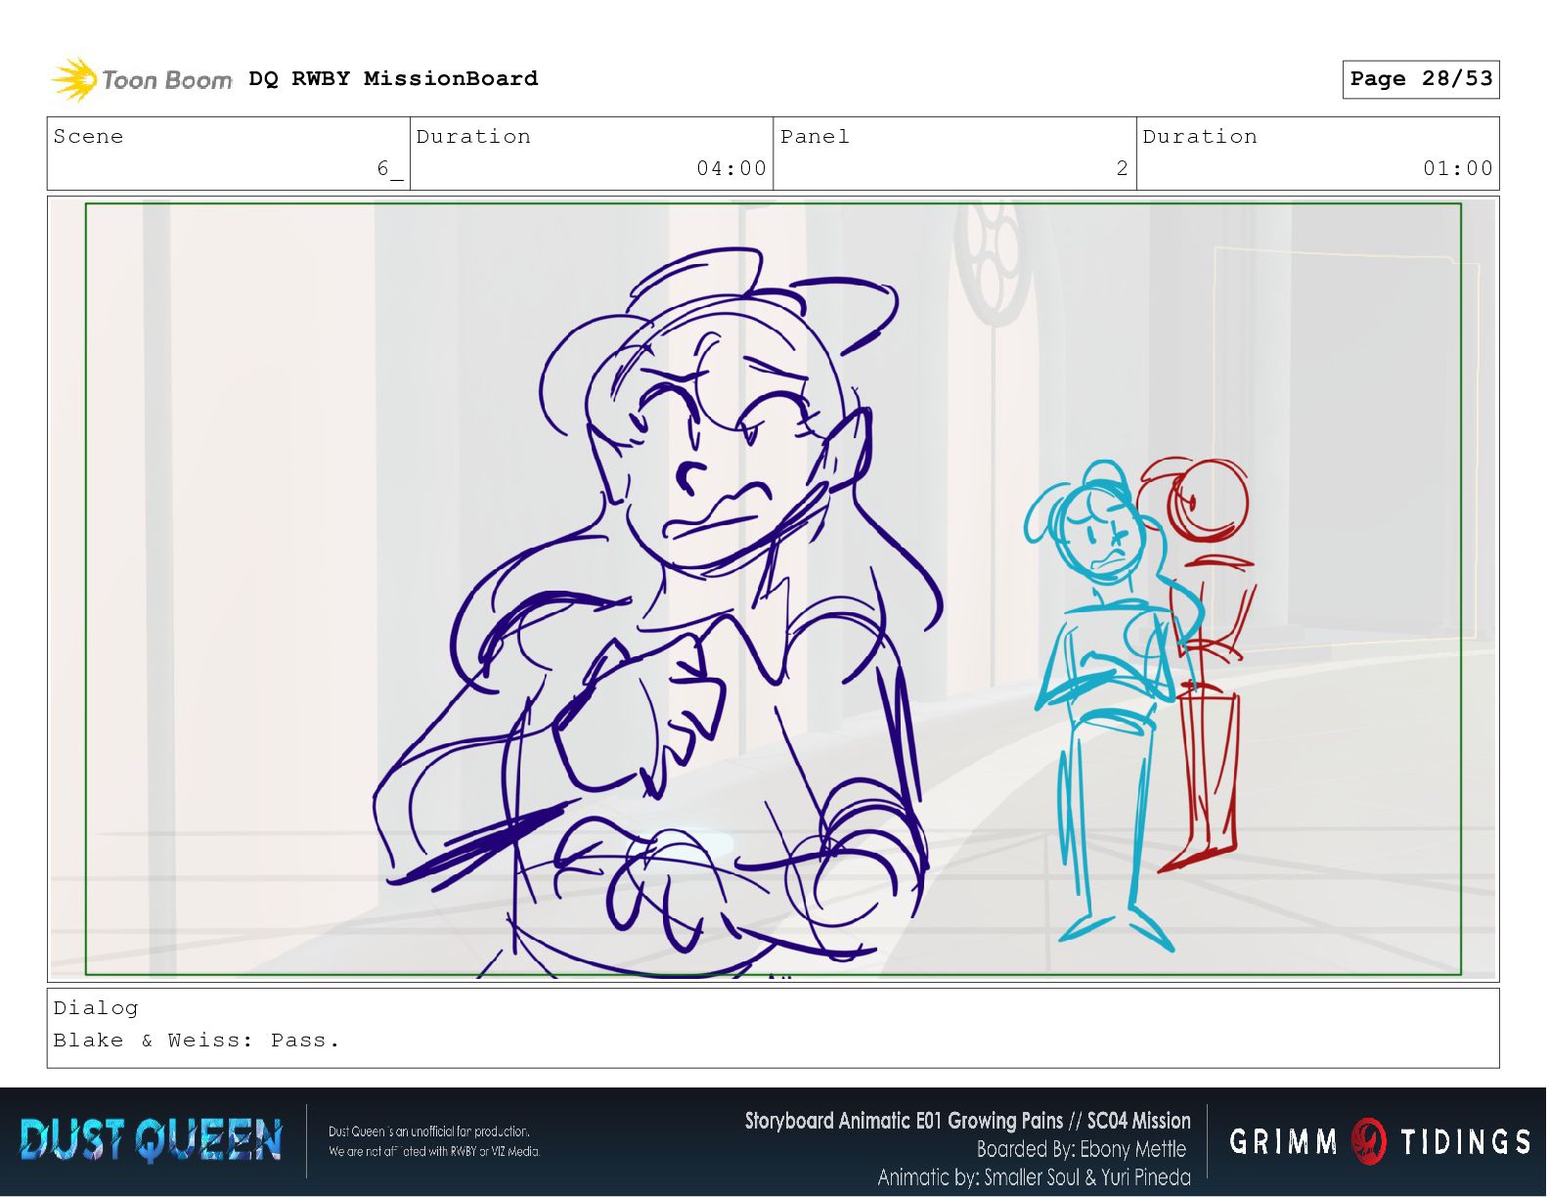Click the panel duration value 01:00
This screenshot has height=1197, width=1549.
[1458, 169]
